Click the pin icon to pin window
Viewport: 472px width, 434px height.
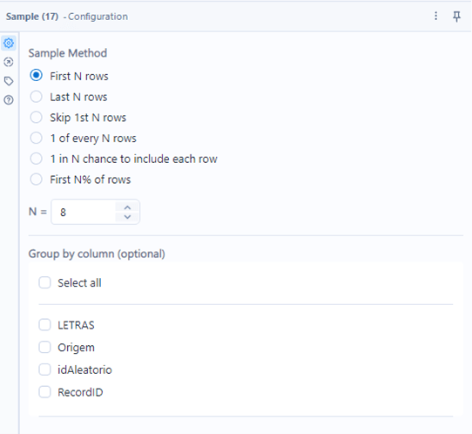(x=456, y=17)
